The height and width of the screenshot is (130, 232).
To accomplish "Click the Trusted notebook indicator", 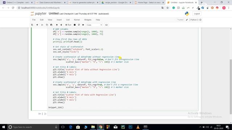I will [x=180, y=20].
